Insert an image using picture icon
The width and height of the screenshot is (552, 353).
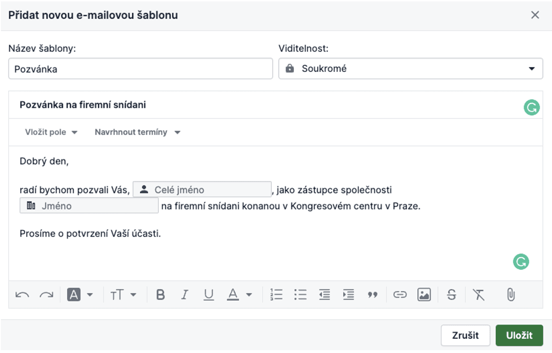(424, 295)
